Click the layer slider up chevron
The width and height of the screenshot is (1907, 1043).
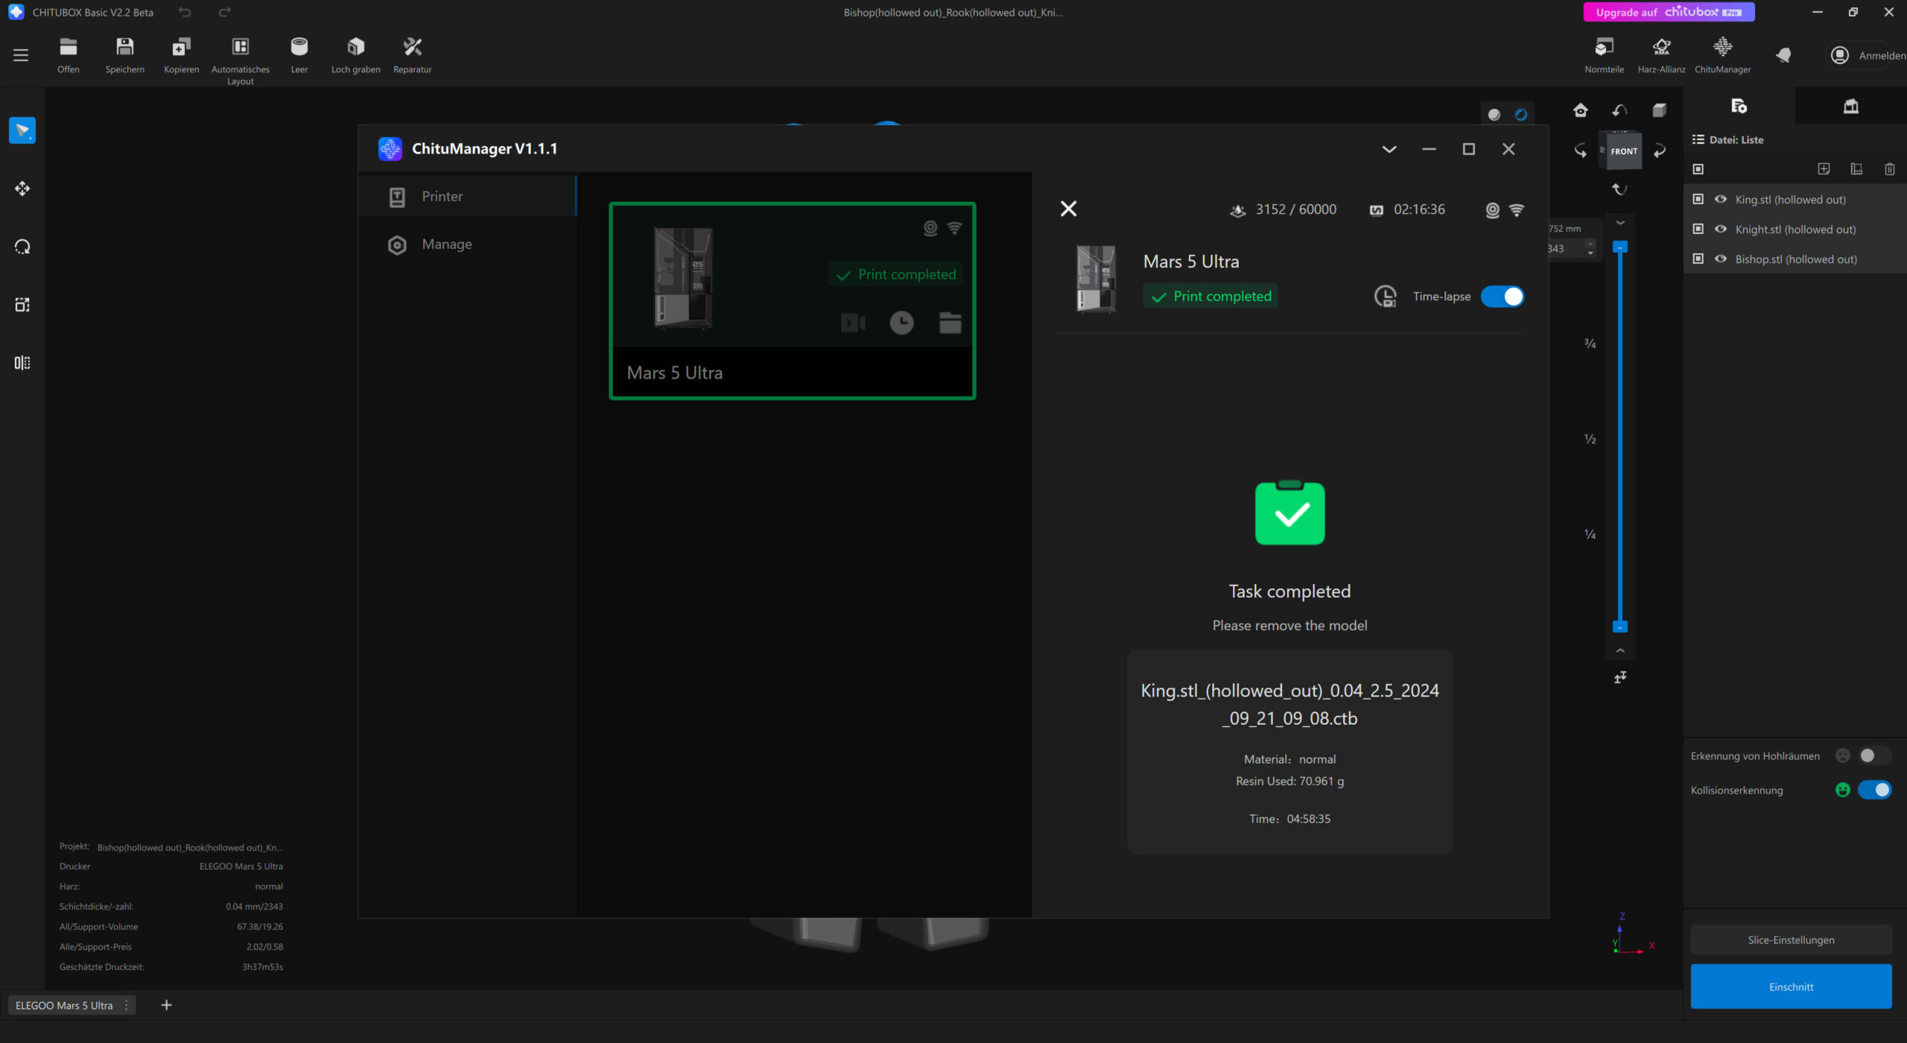1619,650
